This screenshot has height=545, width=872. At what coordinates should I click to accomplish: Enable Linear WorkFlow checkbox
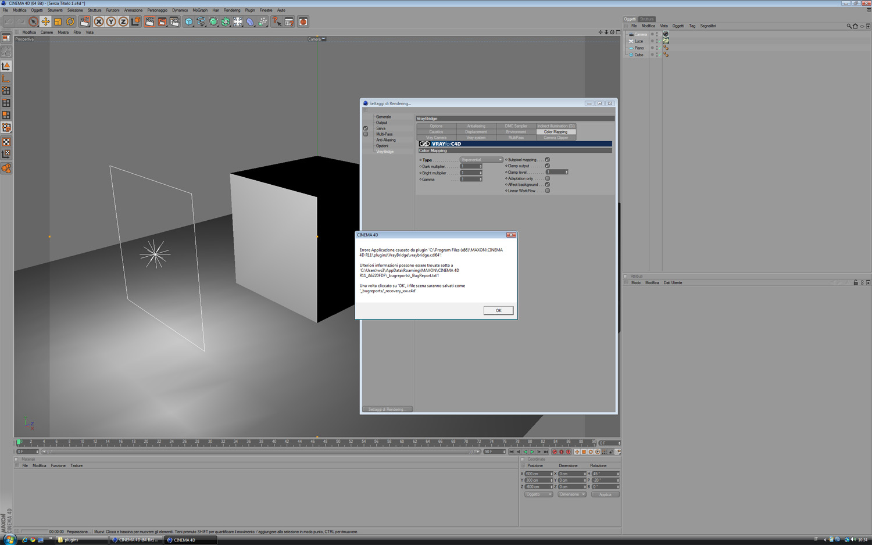pos(547,191)
